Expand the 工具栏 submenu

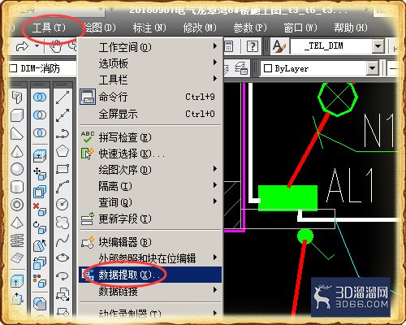click(x=150, y=80)
